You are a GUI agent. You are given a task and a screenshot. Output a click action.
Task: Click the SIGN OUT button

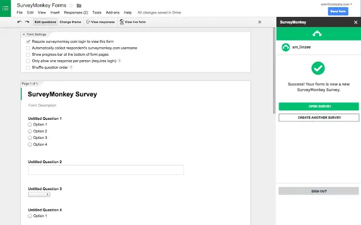click(x=319, y=191)
